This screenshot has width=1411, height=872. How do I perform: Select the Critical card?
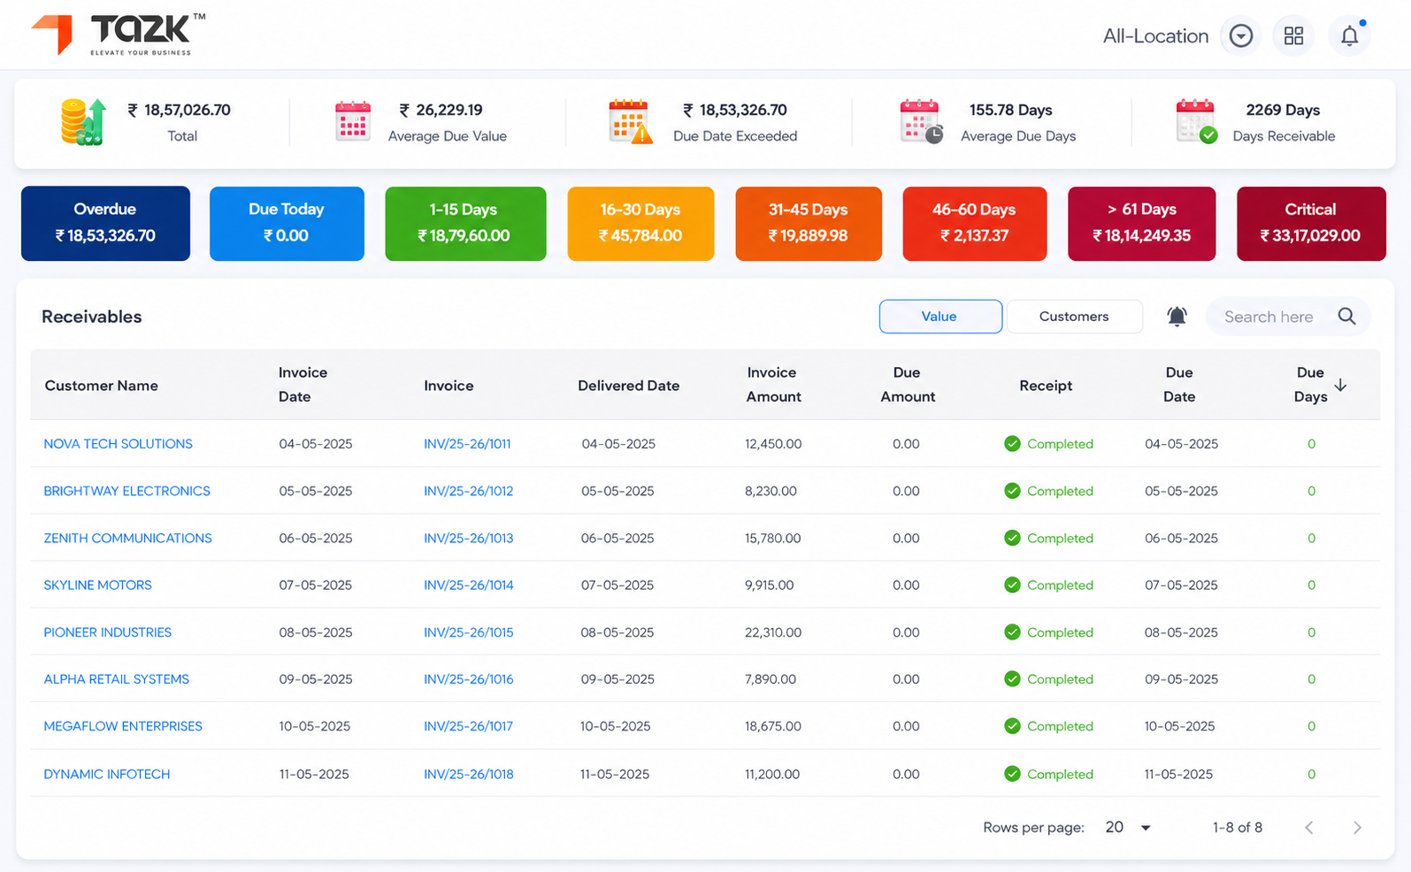pyautogui.click(x=1311, y=224)
